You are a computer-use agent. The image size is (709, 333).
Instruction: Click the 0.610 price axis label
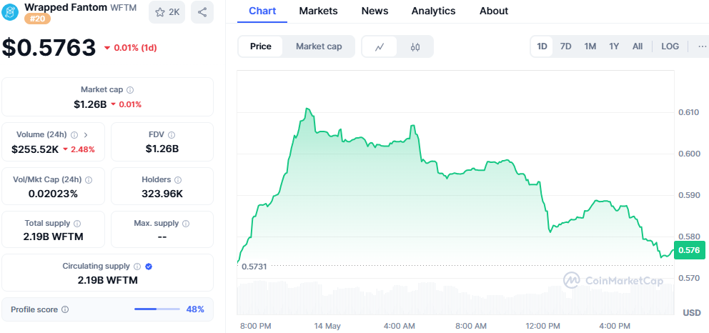[689, 112]
